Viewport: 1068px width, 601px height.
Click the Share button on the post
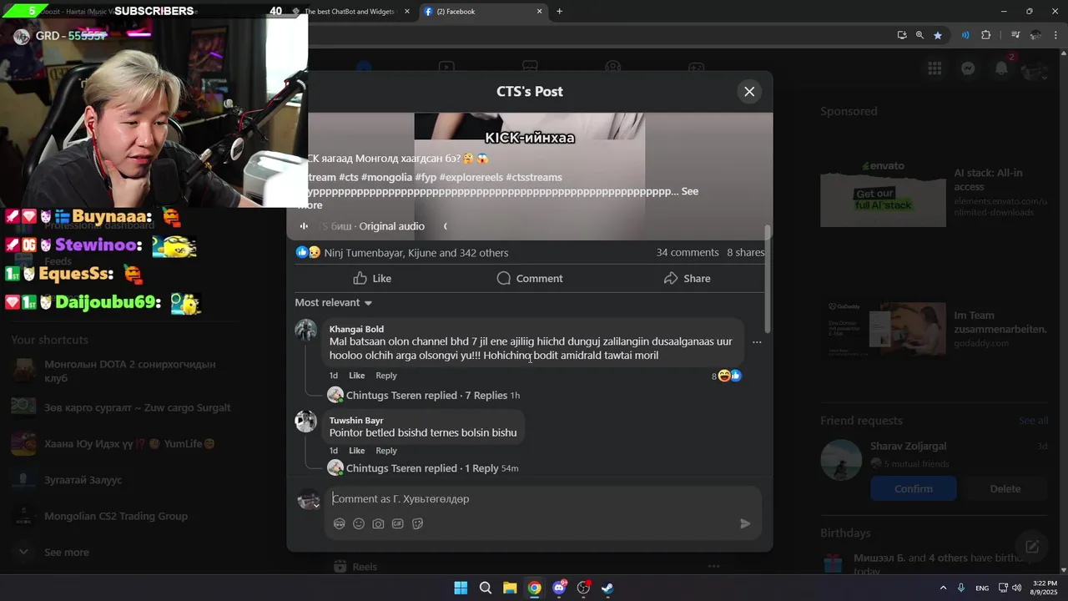[x=687, y=278]
